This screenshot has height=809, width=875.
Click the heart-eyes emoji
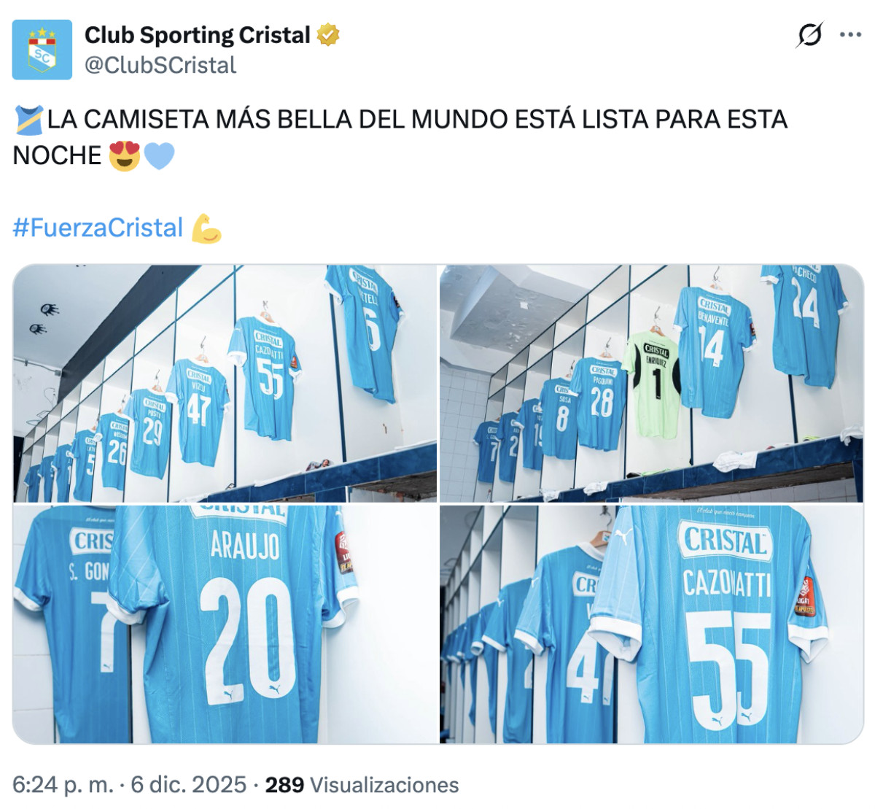124,155
